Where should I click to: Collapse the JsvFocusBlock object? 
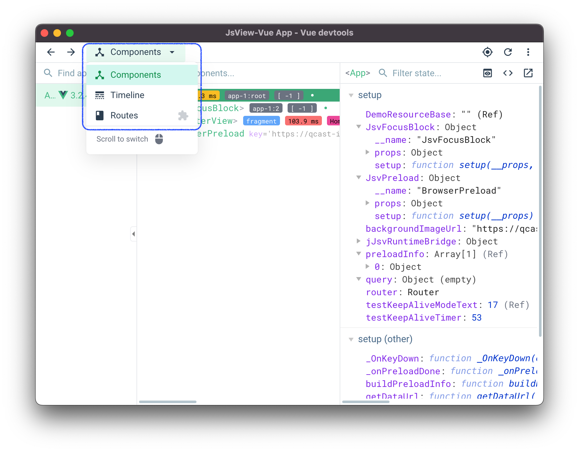point(359,127)
